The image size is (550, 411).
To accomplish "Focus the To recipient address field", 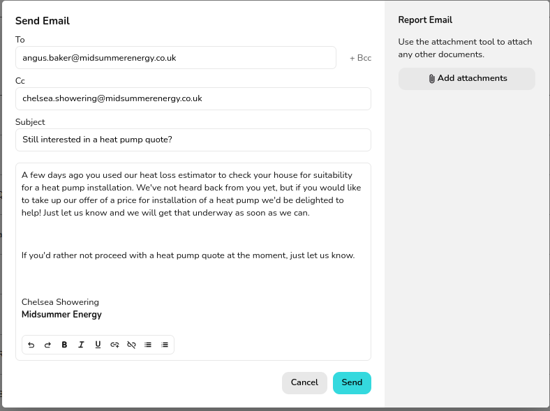I will click(x=176, y=58).
